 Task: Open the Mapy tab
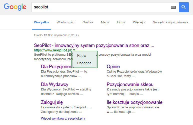[105, 22]
